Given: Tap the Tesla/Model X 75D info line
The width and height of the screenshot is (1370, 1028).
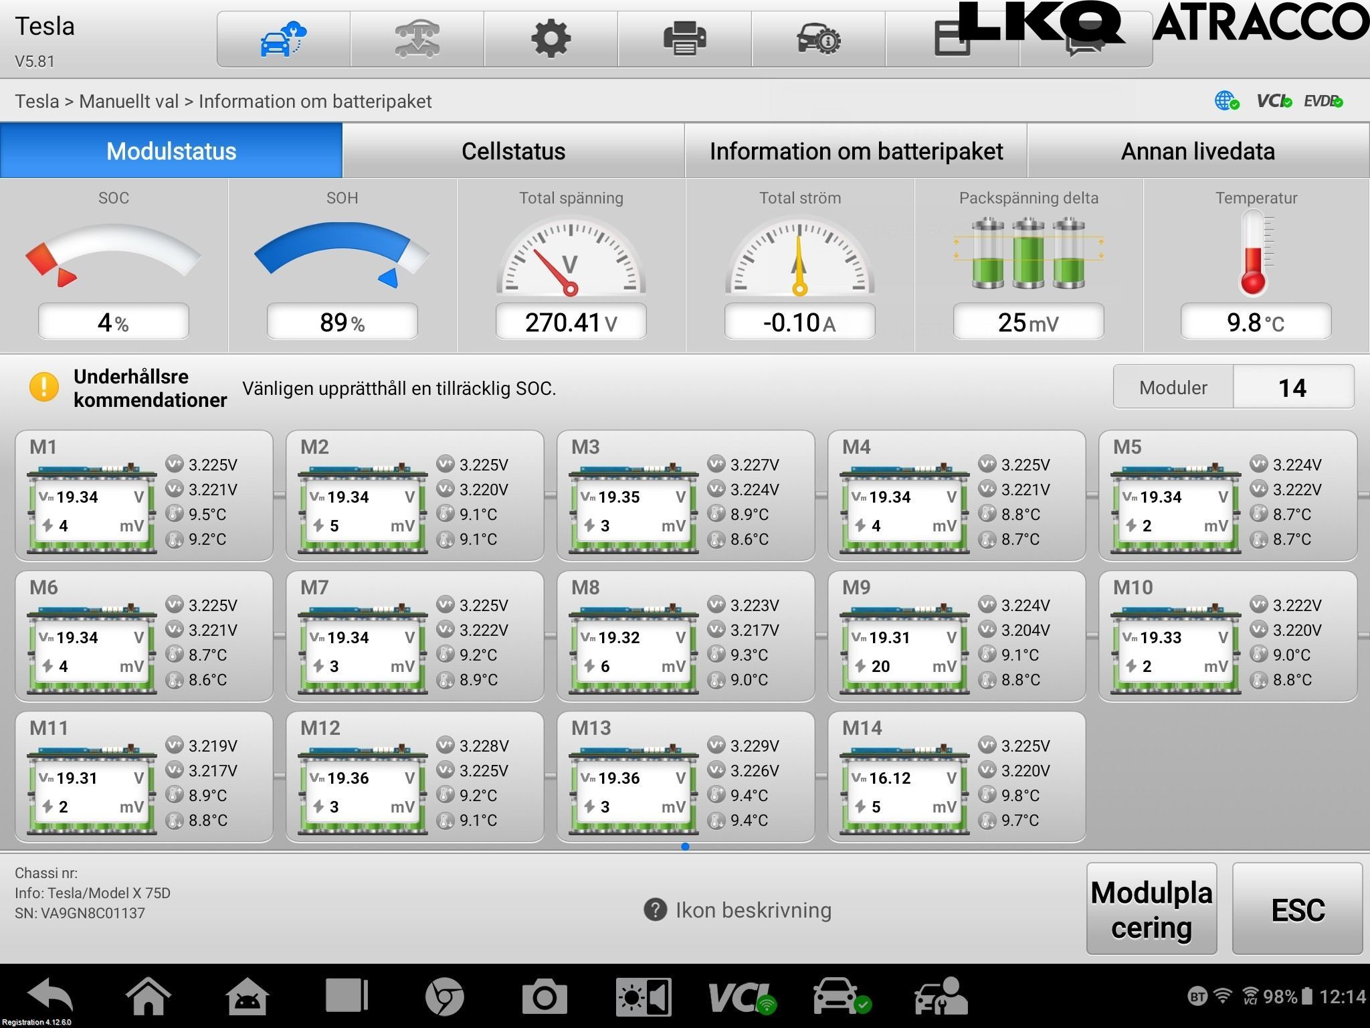Looking at the screenshot, I should coord(92,893).
